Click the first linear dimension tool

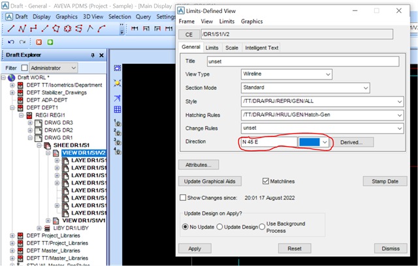point(135,29)
